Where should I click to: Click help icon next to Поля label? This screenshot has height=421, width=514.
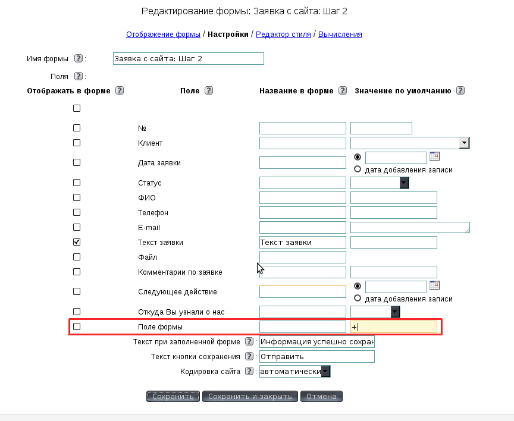[78, 76]
